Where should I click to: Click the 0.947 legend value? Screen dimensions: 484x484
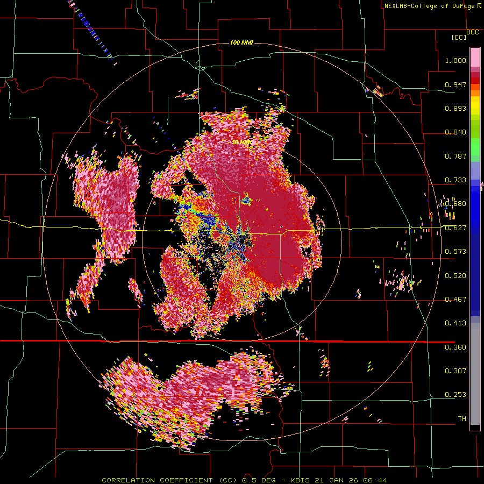[455, 84]
